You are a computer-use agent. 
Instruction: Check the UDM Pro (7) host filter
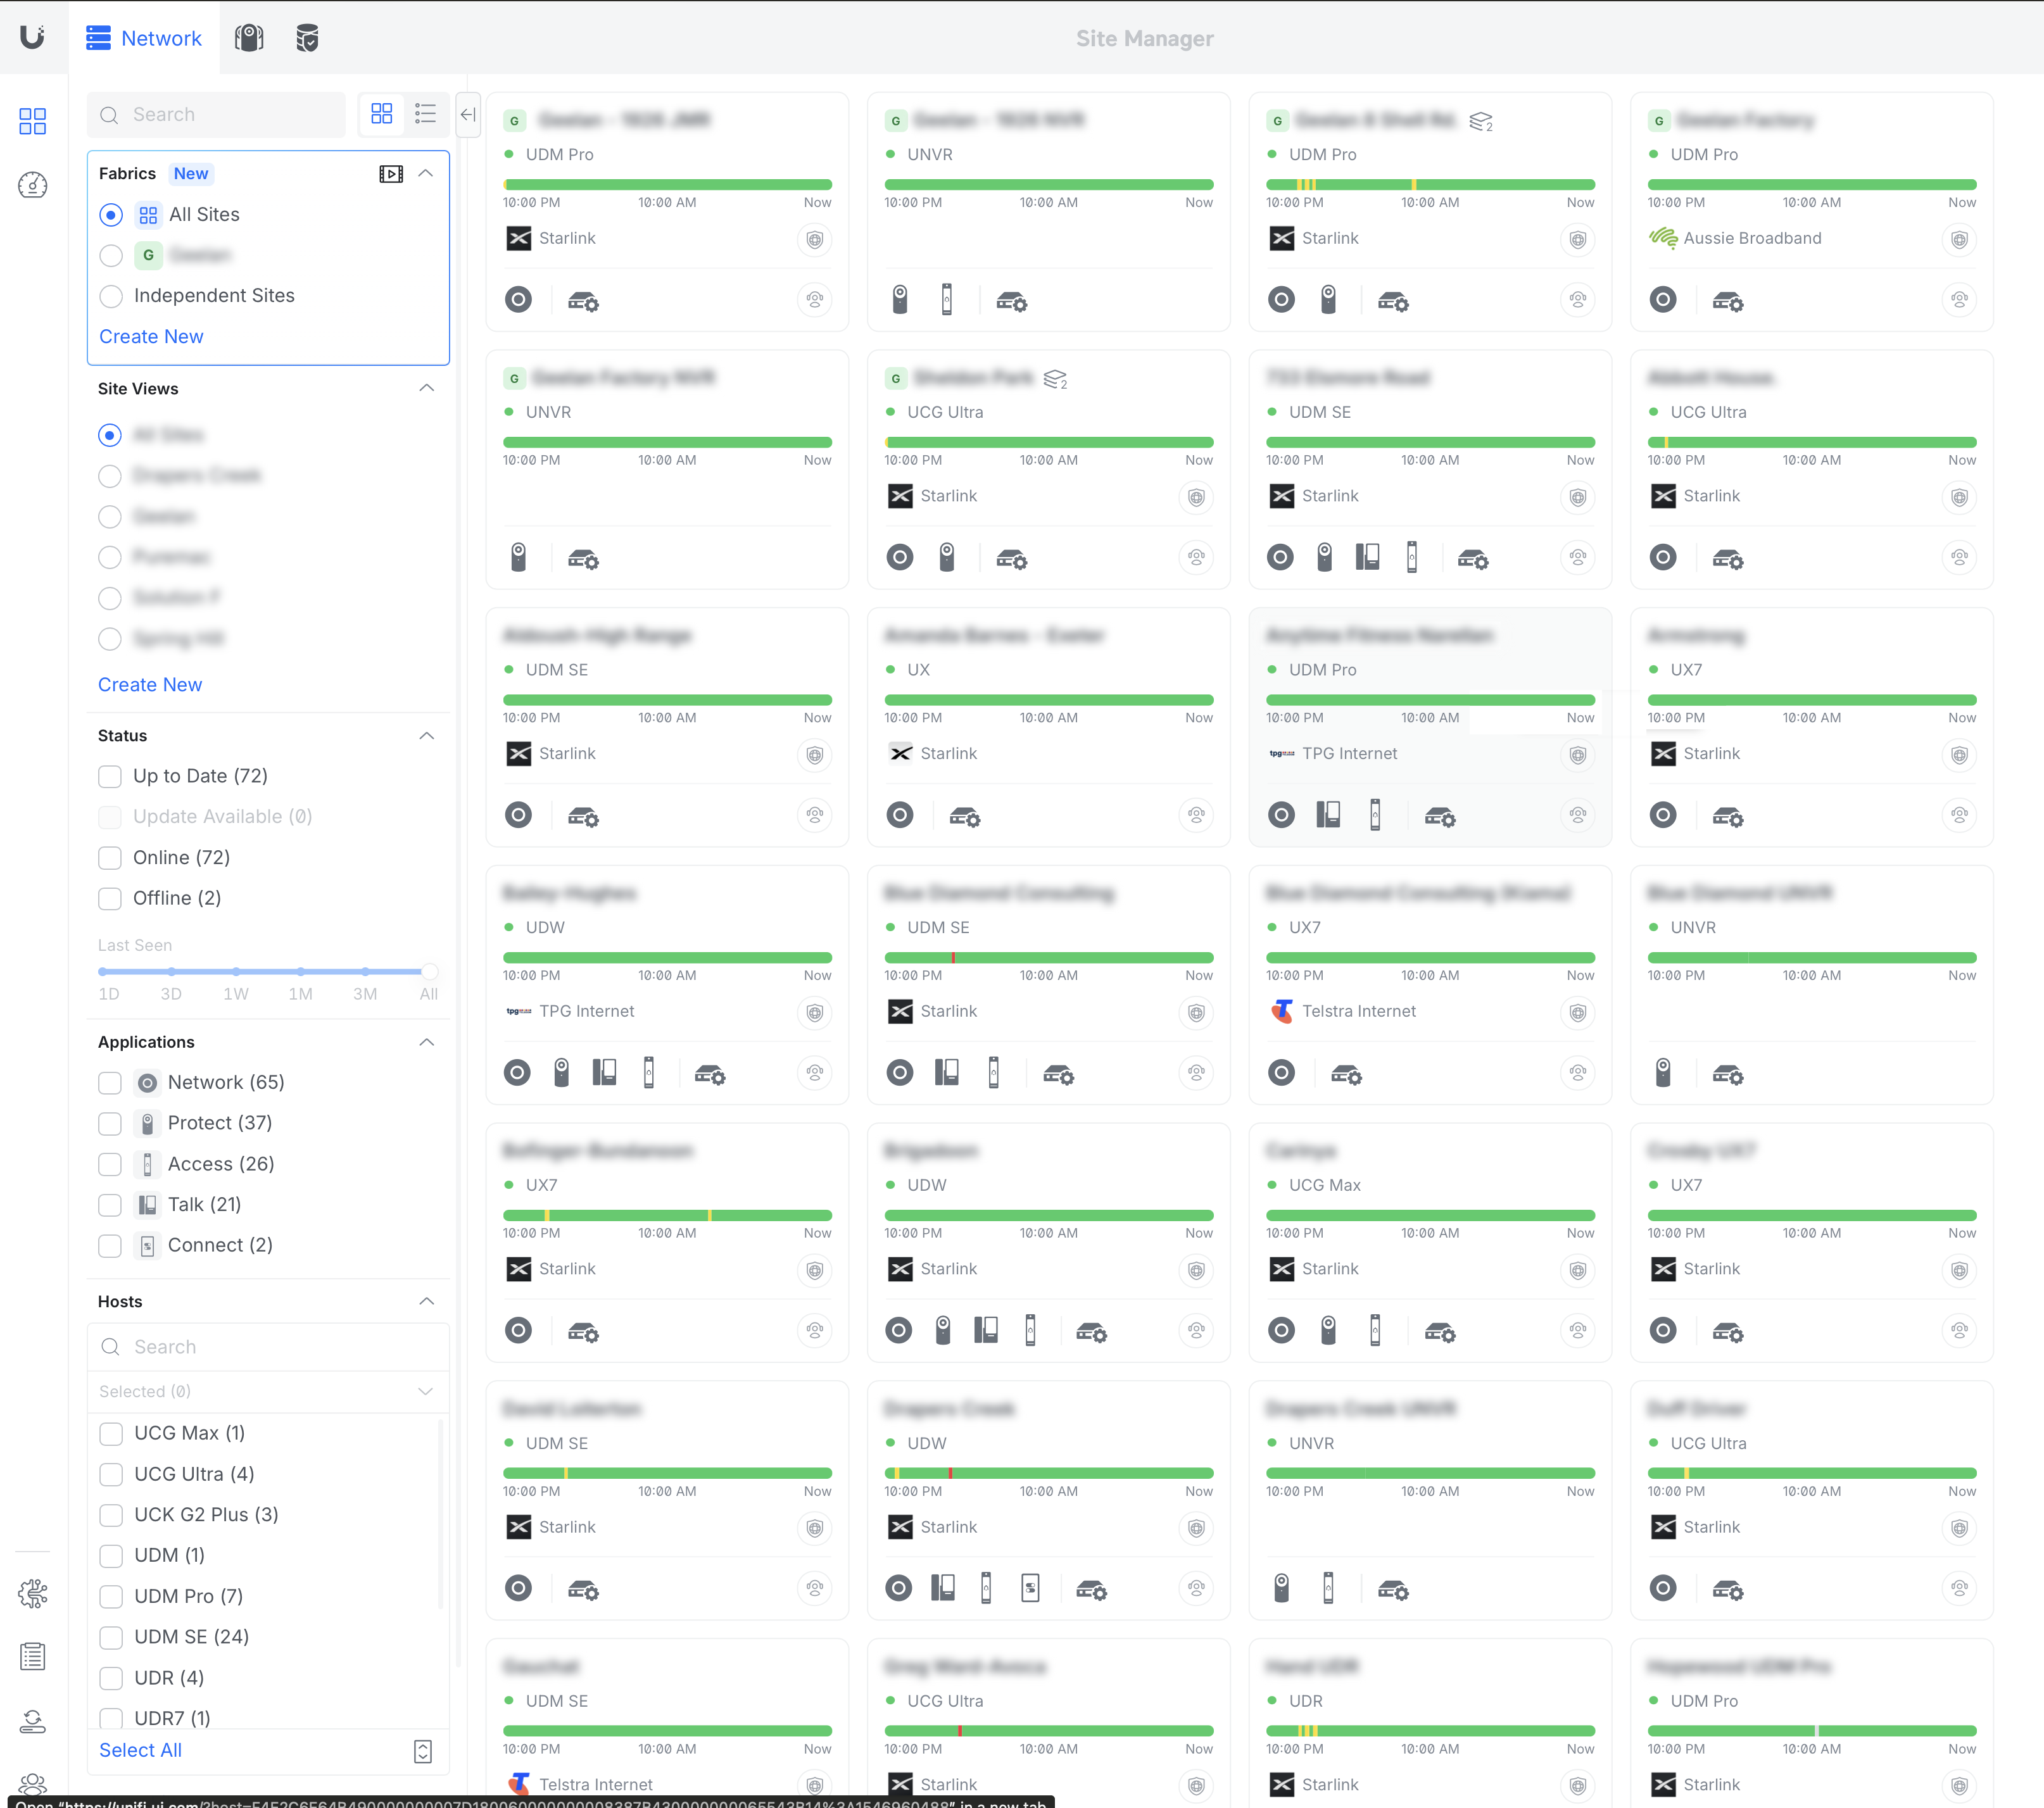(x=111, y=1597)
